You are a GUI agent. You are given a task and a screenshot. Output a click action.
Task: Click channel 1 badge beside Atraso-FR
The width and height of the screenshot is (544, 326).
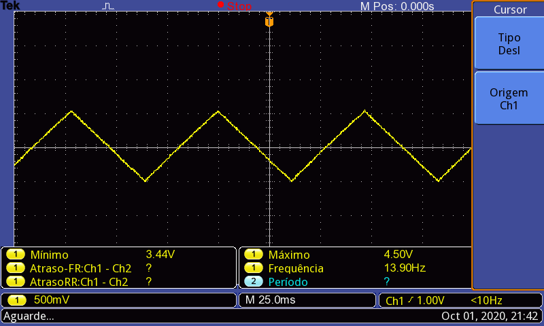click(x=15, y=268)
